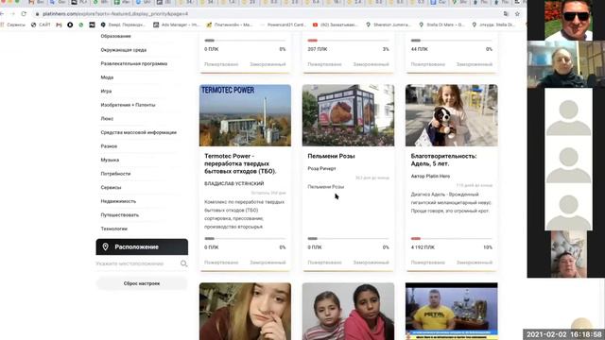Select the Игра category

click(x=106, y=91)
